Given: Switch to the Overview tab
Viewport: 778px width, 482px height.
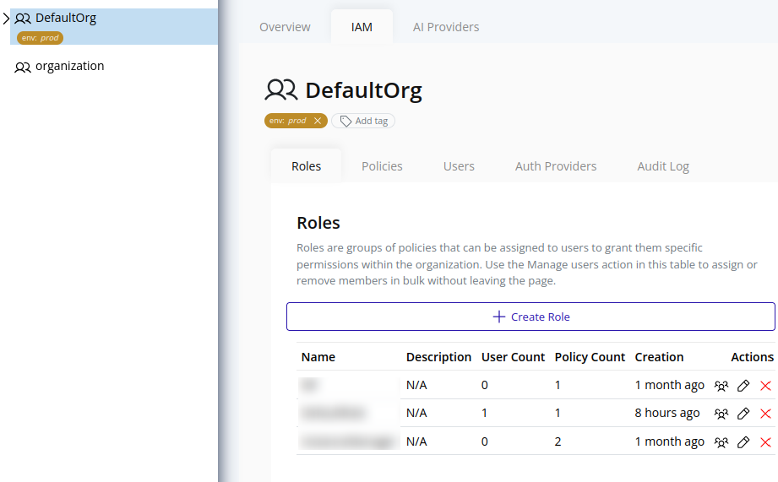Looking at the screenshot, I should coord(285,27).
